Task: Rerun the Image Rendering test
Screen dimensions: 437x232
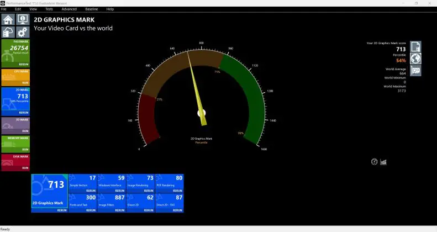Action: click(x=149, y=191)
